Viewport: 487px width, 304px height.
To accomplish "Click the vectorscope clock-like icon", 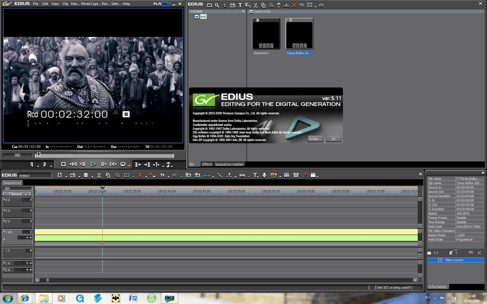I will point(305,175).
